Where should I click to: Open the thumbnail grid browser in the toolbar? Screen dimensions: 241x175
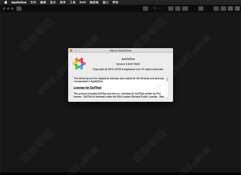coord(19,8)
